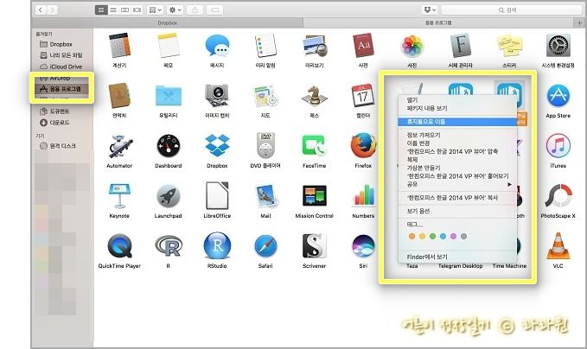Image resolution: width=587 pixels, height=349 pixels.
Task: Open the PhotoScape X app icon
Action: pyautogui.click(x=558, y=196)
